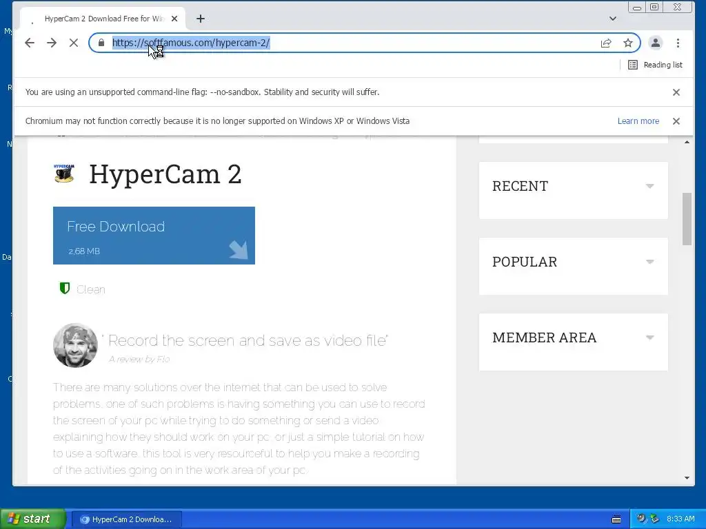Image resolution: width=706 pixels, height=529 pixels.
Task: View site security lock information
Action: coord(101,43)
